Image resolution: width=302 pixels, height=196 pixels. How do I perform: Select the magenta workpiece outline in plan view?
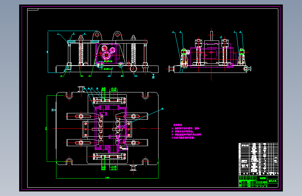110,128
